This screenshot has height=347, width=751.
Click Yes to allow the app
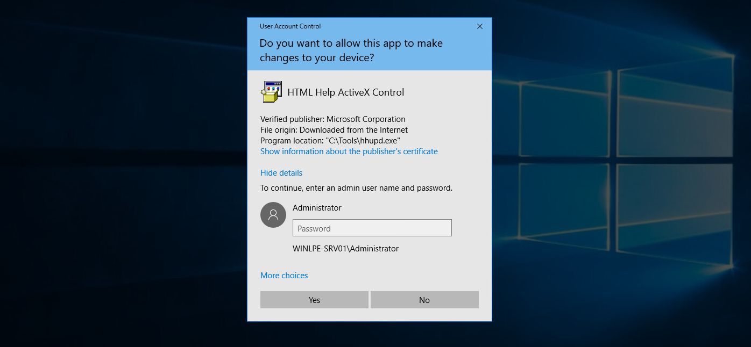314,300
